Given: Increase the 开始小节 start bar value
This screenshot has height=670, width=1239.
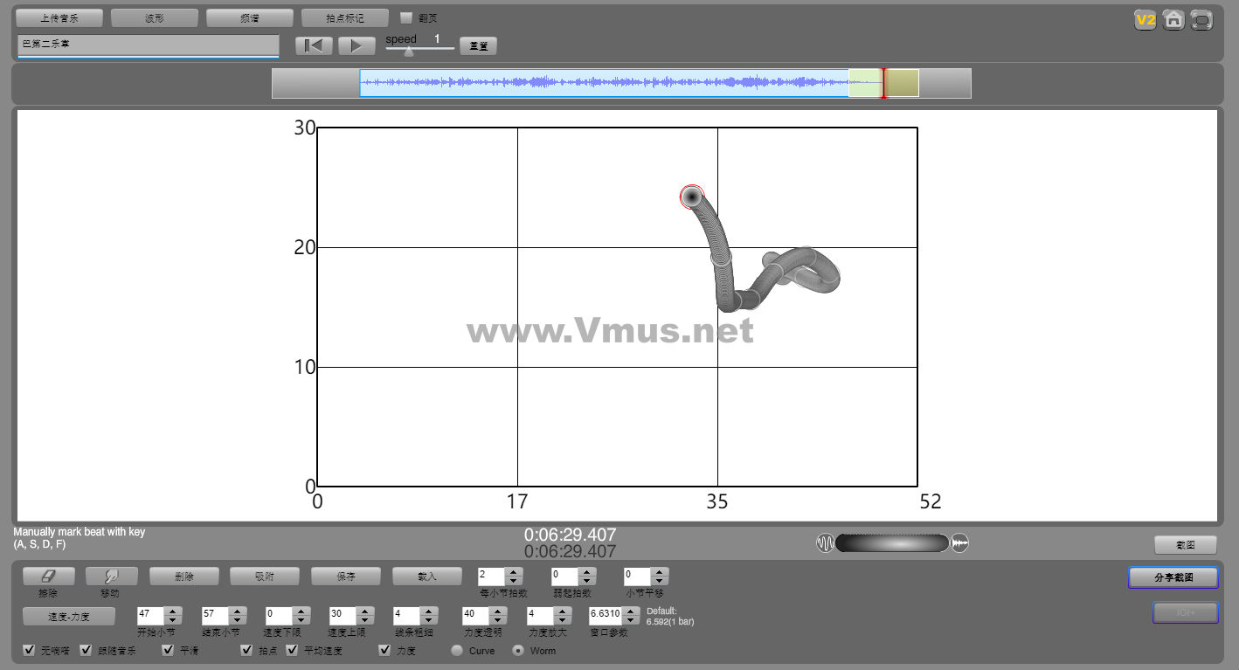Looking at the screenshot, I should 173,611.
